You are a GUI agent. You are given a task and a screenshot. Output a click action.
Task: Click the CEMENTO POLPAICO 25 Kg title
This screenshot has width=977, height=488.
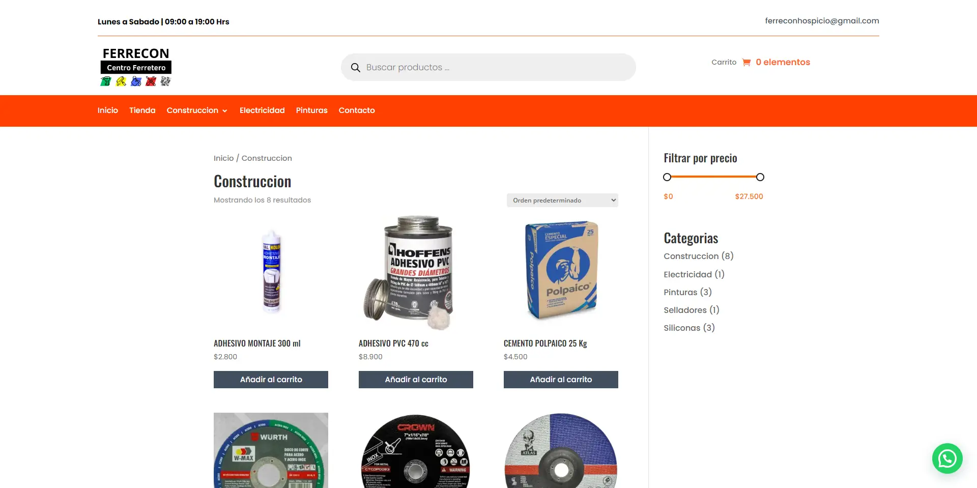[x=545, y=343]
